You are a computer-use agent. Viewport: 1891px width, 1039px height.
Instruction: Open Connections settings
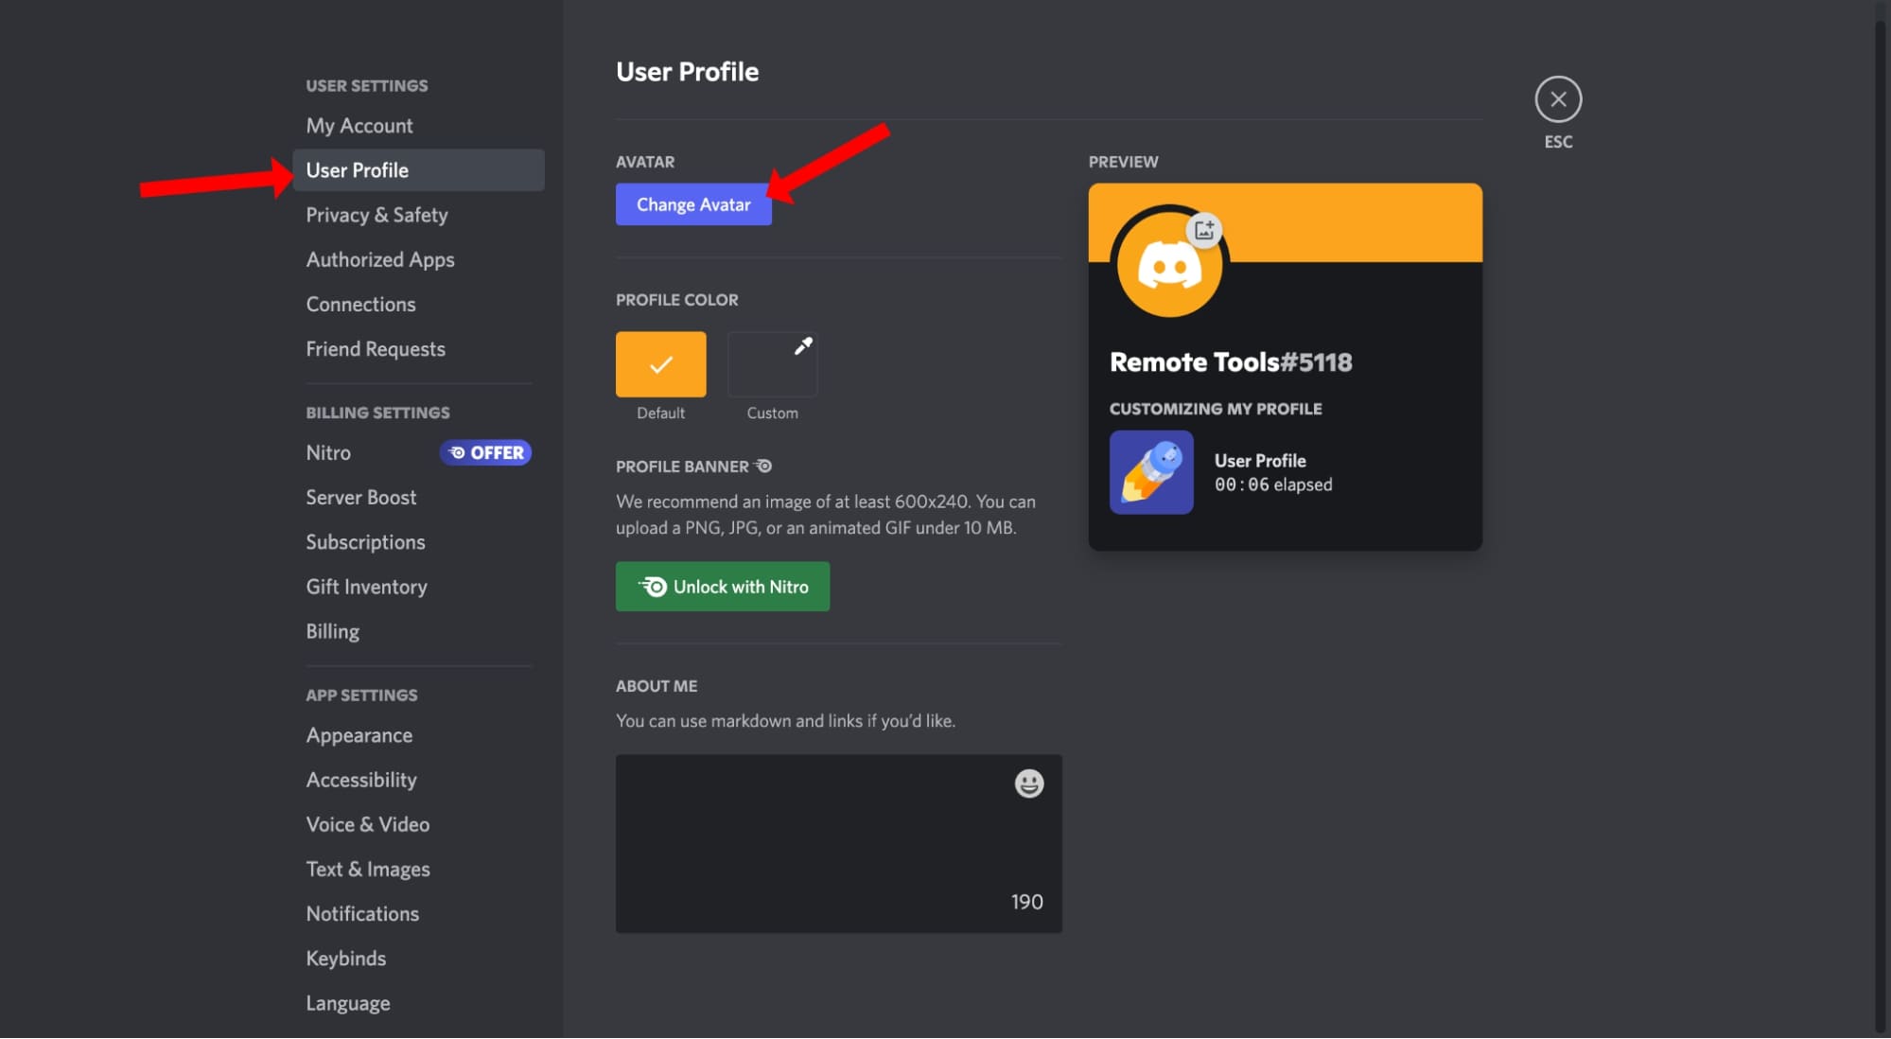[x=418, y=305]
